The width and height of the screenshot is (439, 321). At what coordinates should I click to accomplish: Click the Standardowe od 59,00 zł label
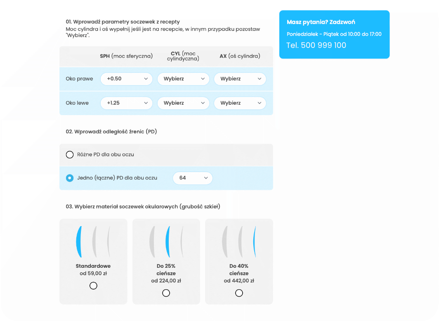point(93,269)
